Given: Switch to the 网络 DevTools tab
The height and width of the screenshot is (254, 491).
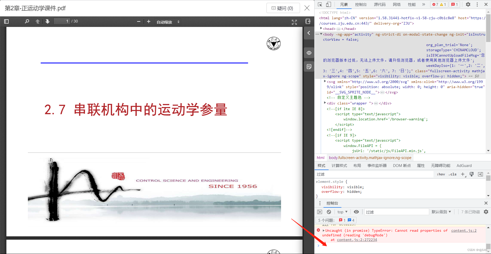Looking at the screenshot, I should coord(397,4).
